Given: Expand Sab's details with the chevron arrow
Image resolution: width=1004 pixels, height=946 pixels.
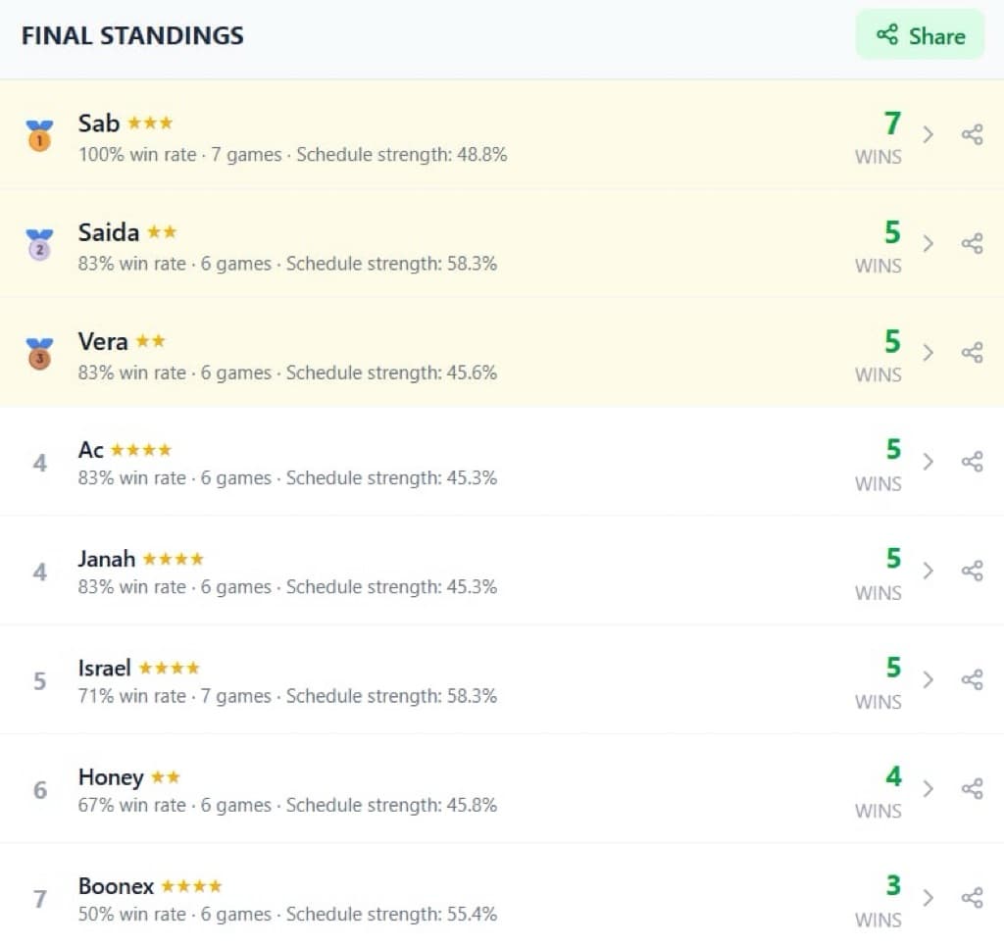Looking at the screenshot, I should pyautogui.click(x=928, y=135).
